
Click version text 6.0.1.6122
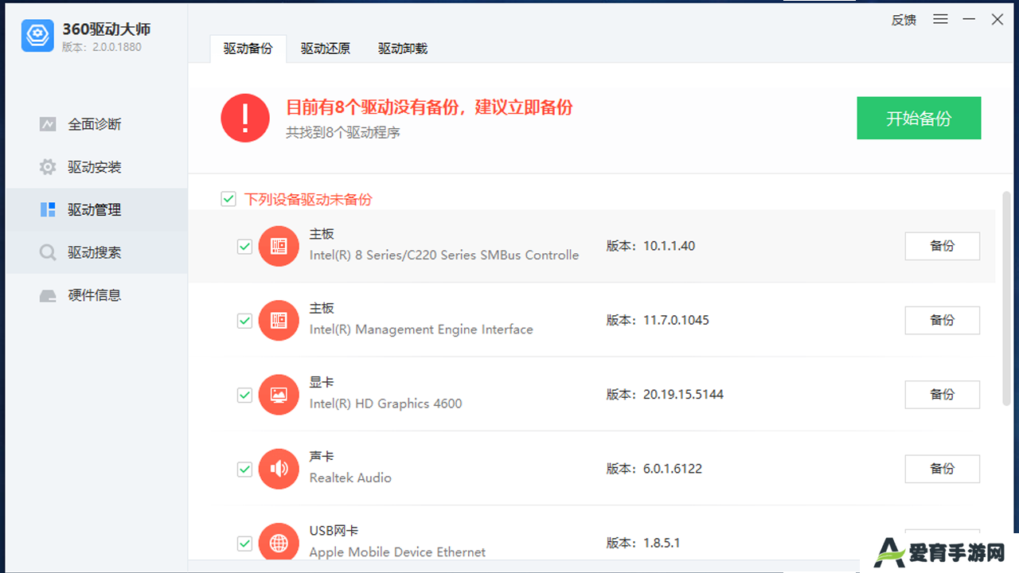(673, 468)
